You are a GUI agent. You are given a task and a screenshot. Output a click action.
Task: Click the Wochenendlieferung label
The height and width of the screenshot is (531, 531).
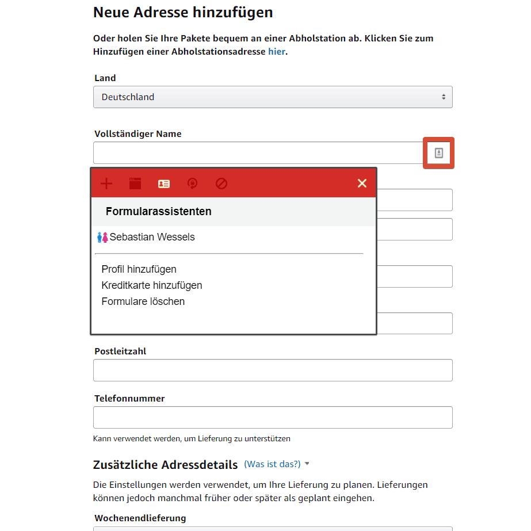point(140,518)
